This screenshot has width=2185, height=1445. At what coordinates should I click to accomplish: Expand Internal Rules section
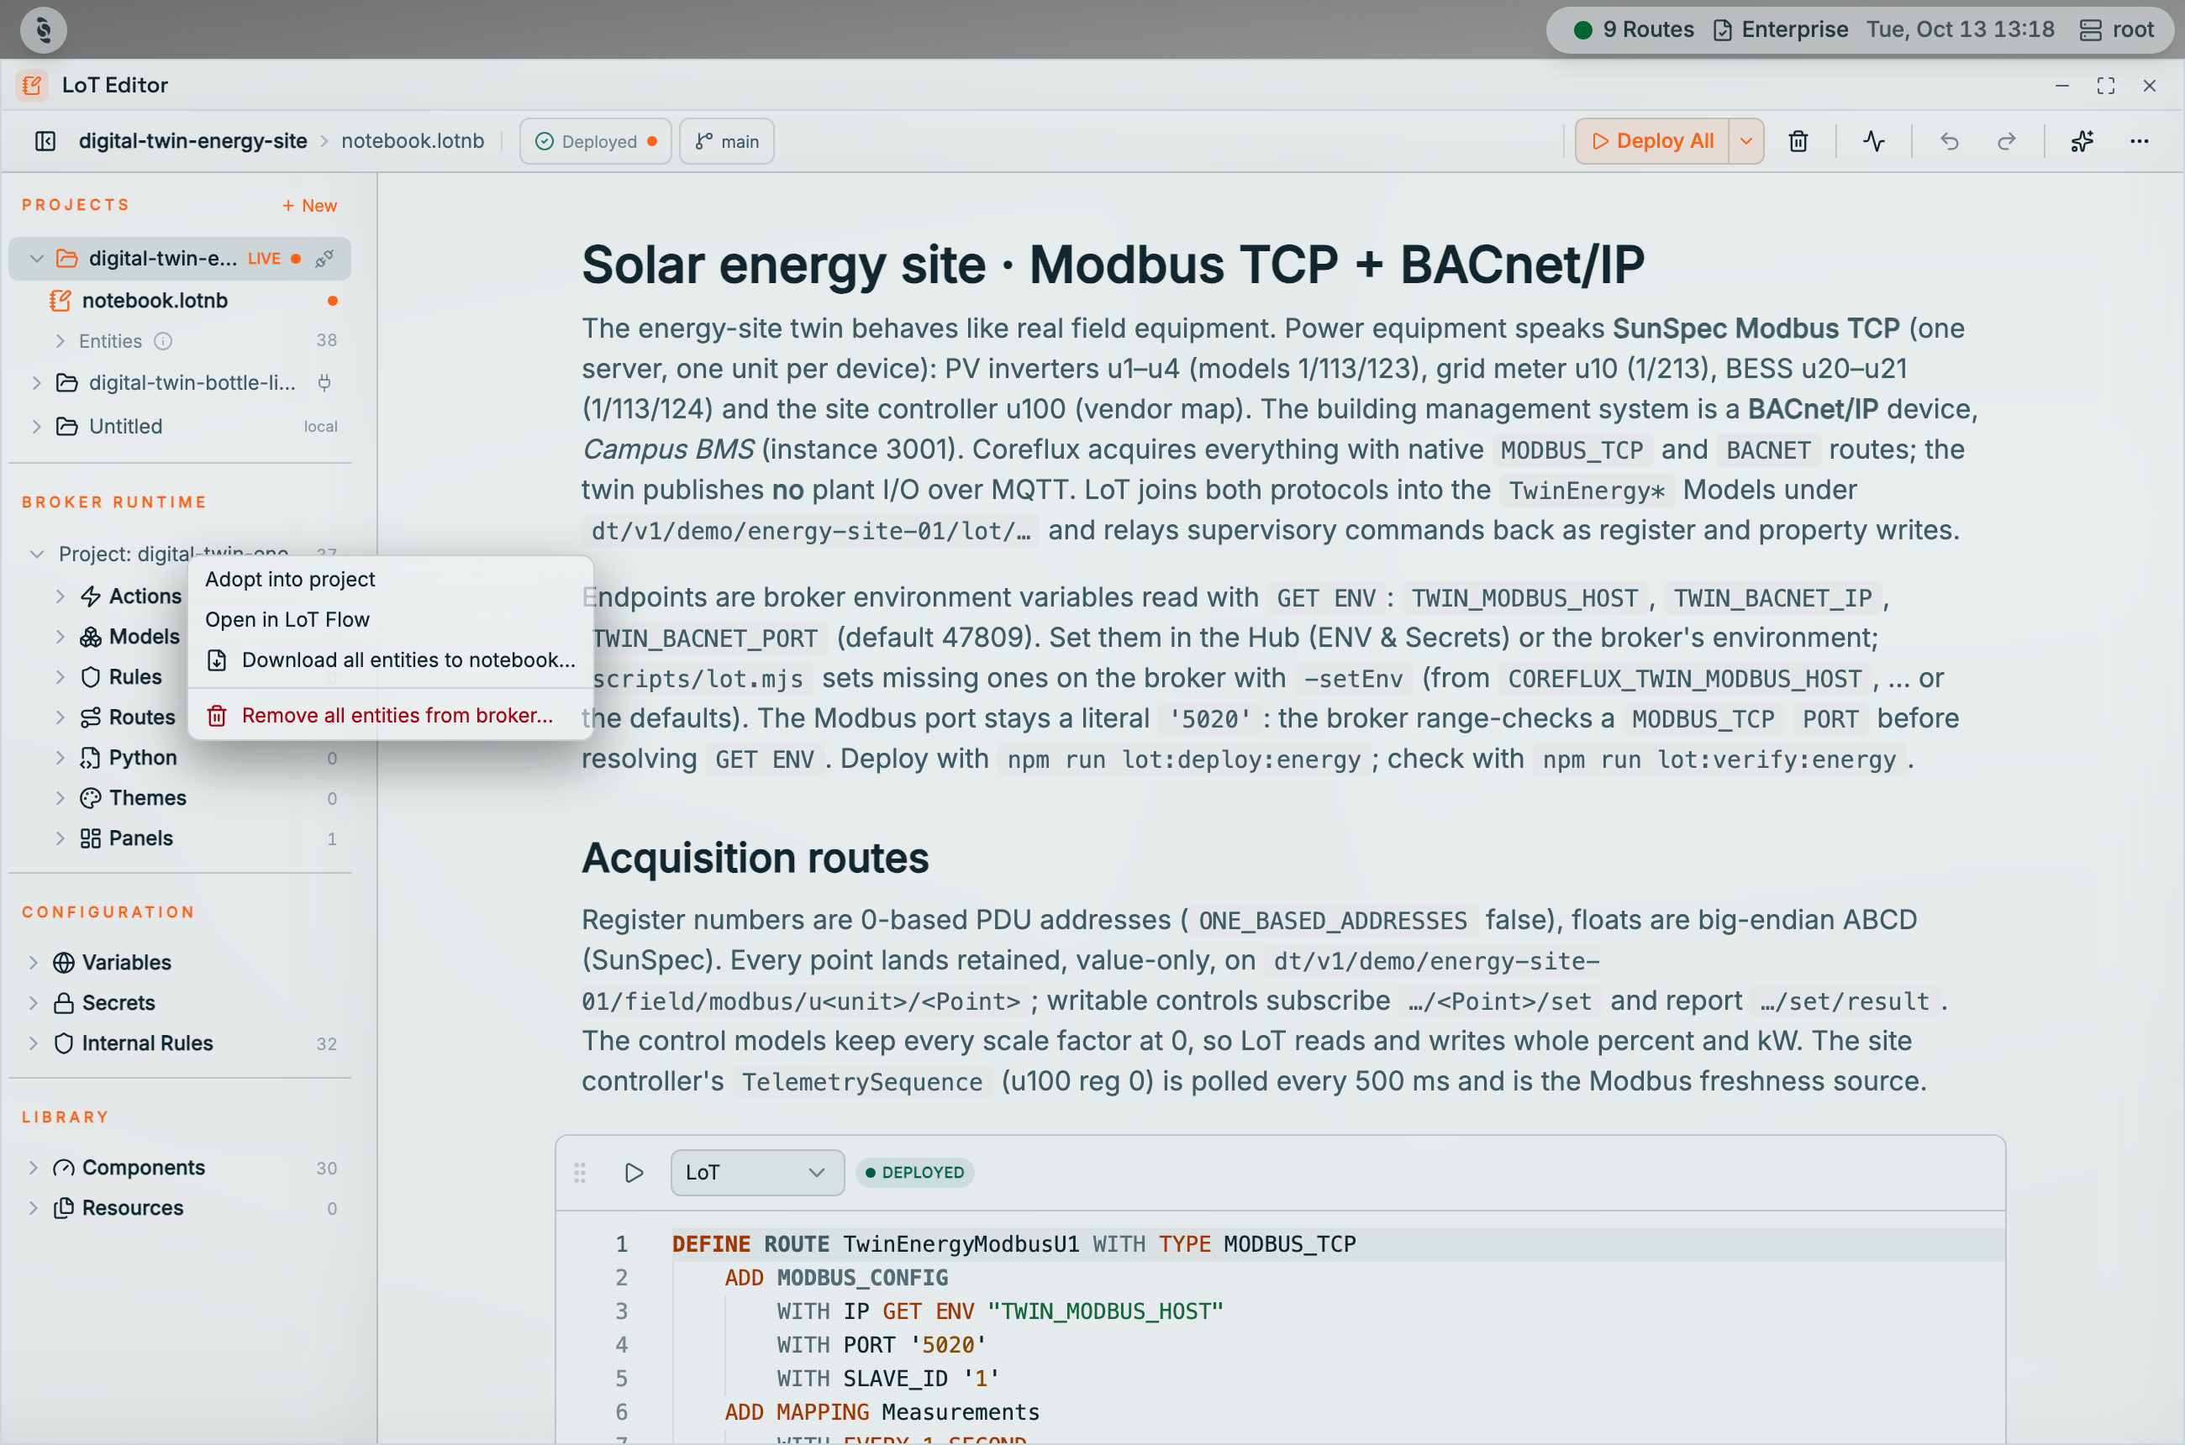[33, 1043]
